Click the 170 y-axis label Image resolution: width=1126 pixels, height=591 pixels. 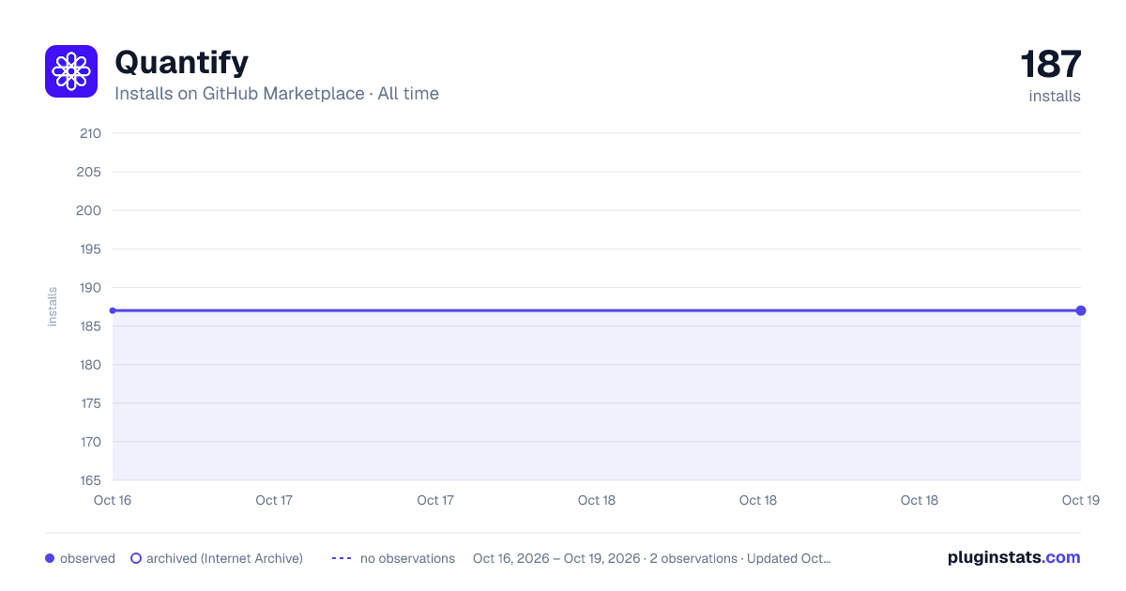90,442
